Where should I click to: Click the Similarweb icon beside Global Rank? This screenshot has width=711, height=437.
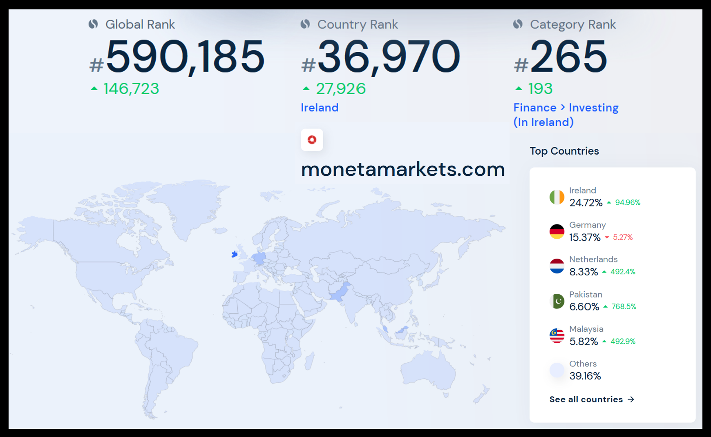click(93, 24)
